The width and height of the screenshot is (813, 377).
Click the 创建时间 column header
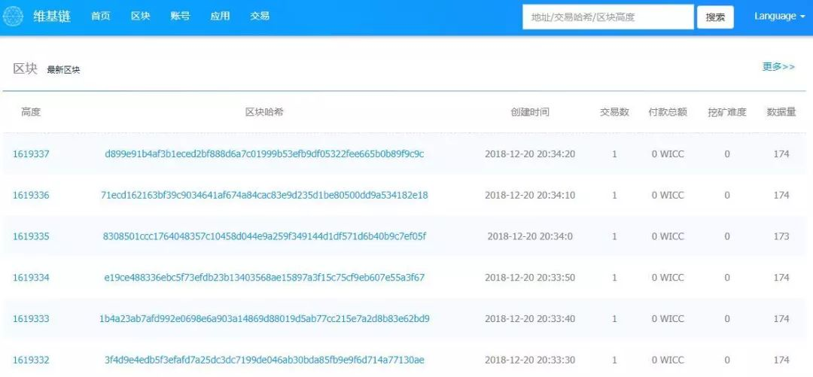(x=530, y=112)
